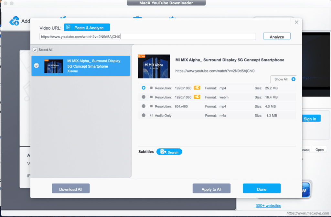Click the video URL input field
This screenshot has width=331, height=217.
(147, 36)
